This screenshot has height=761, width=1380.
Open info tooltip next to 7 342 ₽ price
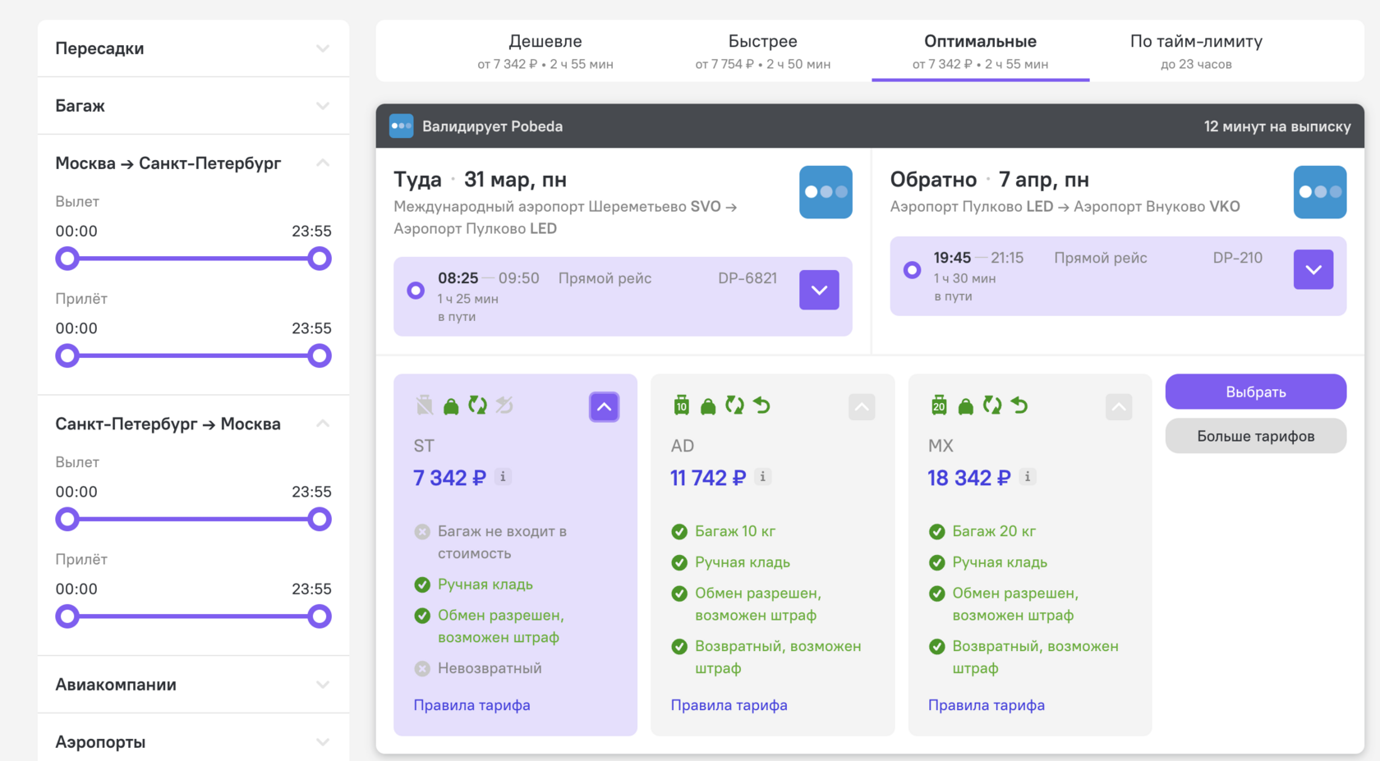pos(503,476)
